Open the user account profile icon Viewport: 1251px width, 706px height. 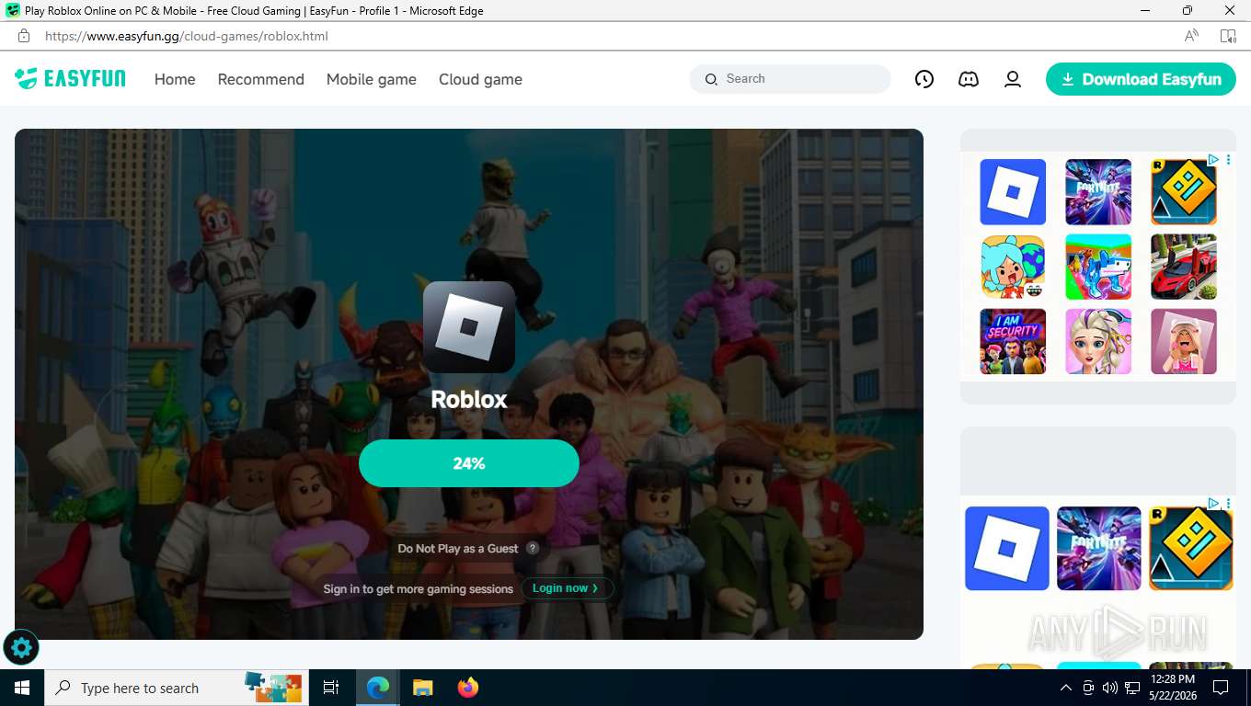tap(1013, 79)
